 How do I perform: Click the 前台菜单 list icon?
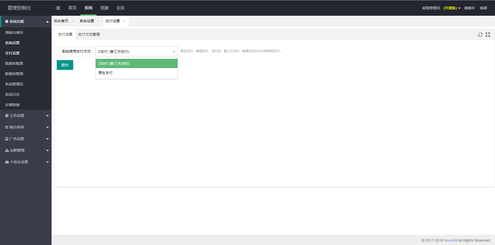click(x=7, y=127)
